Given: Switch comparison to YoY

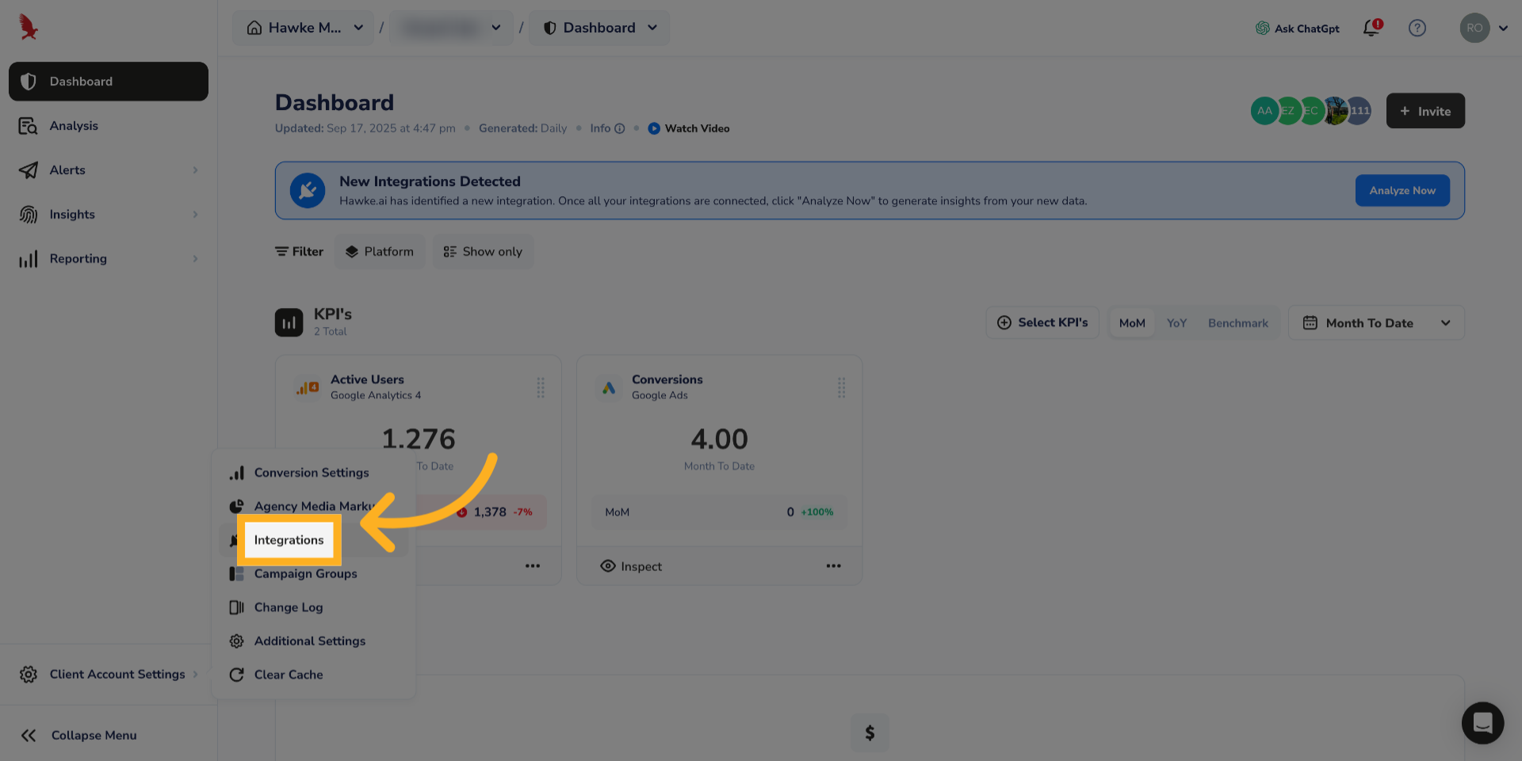Looking at the screenshot, I should pos(1177,323).
